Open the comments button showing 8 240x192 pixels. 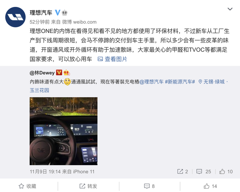[x=149, y=186]
